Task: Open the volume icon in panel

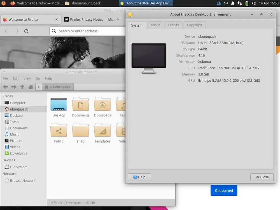Action: [x=254, y=3]
